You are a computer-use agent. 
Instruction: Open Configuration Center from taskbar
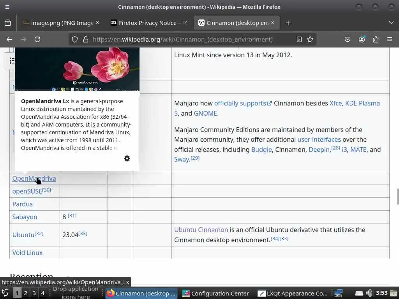tap(216, 294)
